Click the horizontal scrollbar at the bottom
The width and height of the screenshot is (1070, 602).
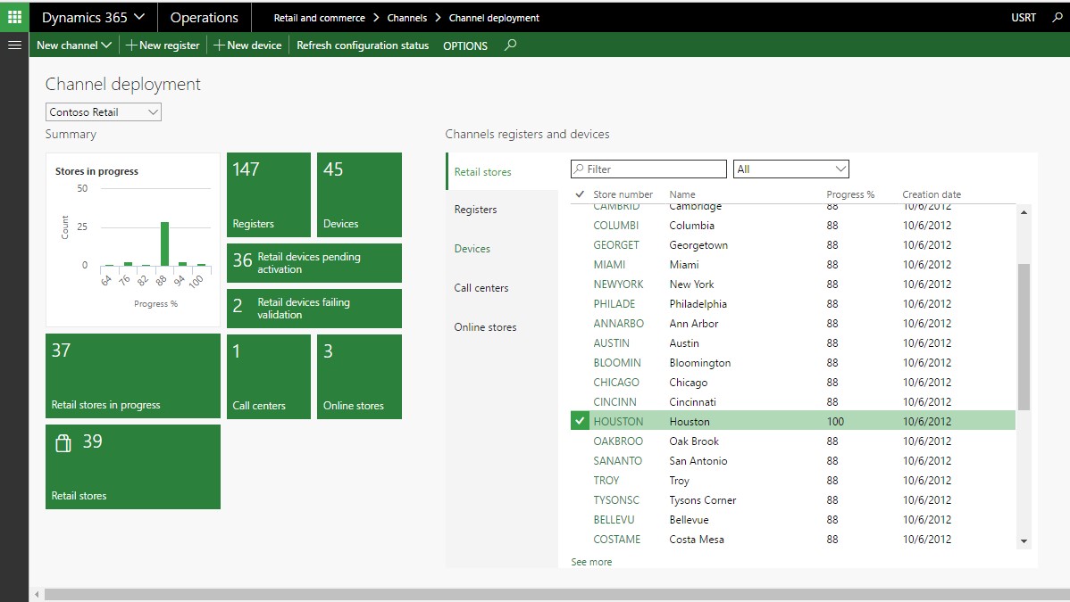coord(556,595)
